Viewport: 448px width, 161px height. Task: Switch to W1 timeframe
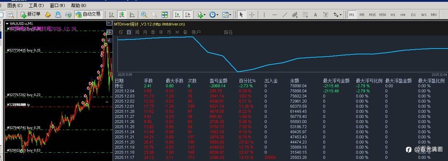tap(423, 15)
